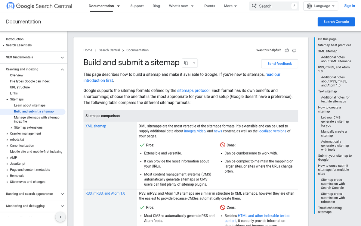The image size is (361, 226).
Task: Click the copy page title icon
Action: (x=186, y=63)
